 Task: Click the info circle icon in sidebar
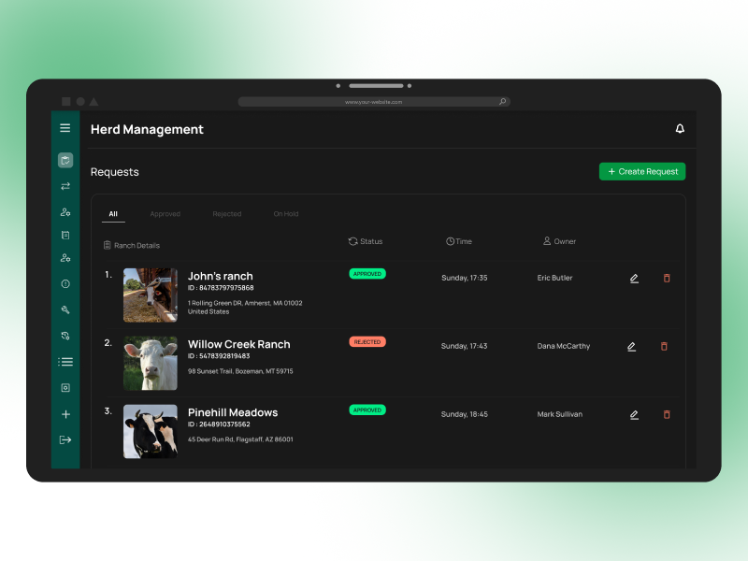65,283
